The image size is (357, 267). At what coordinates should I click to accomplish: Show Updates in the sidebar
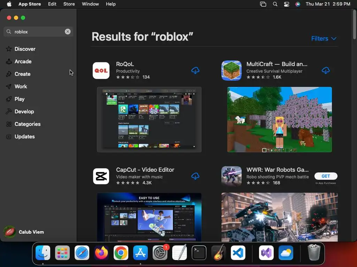25,136
